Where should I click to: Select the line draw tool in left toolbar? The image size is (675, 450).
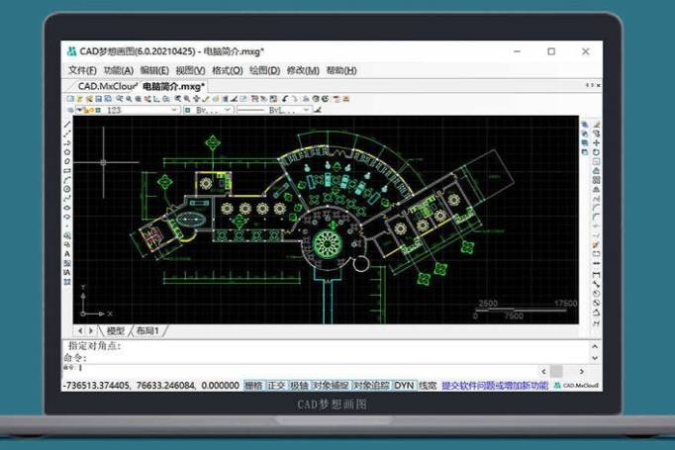[x=67, y=123]
